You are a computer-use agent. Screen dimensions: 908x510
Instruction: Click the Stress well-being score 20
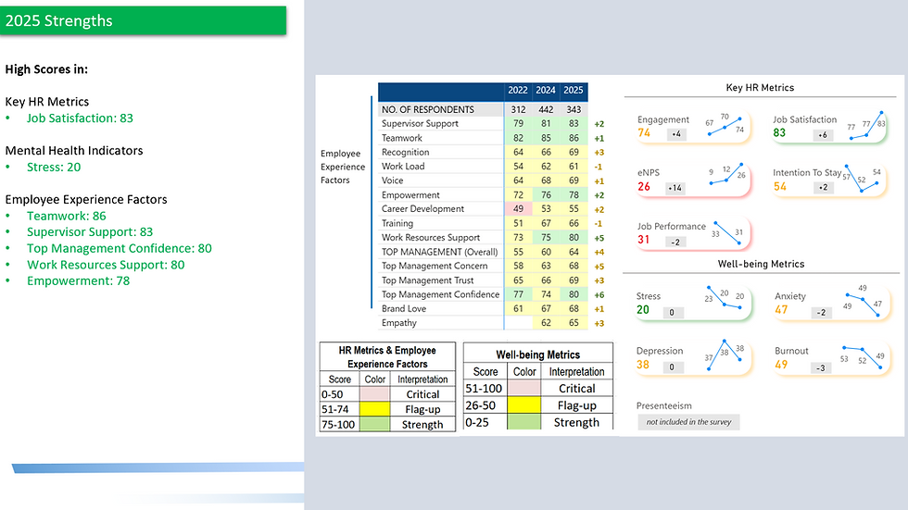[x=643, y=310]
